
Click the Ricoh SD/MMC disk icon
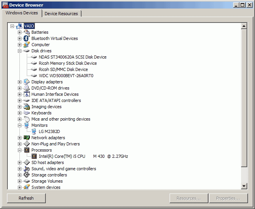34,69
